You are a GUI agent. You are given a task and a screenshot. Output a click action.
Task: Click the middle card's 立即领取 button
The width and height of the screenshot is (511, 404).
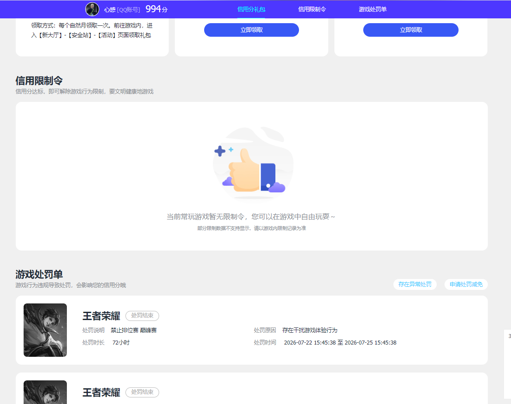point(251,30)
